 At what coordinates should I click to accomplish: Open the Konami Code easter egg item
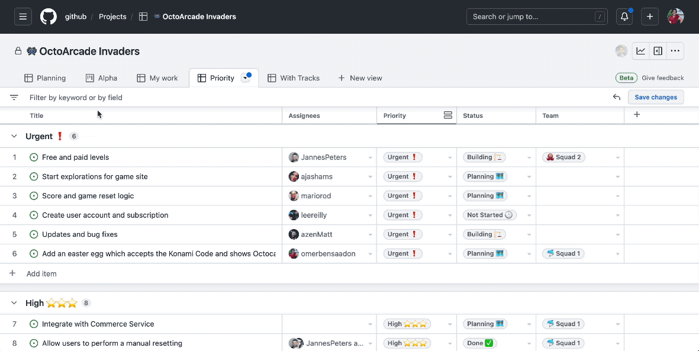pos(159,254)
